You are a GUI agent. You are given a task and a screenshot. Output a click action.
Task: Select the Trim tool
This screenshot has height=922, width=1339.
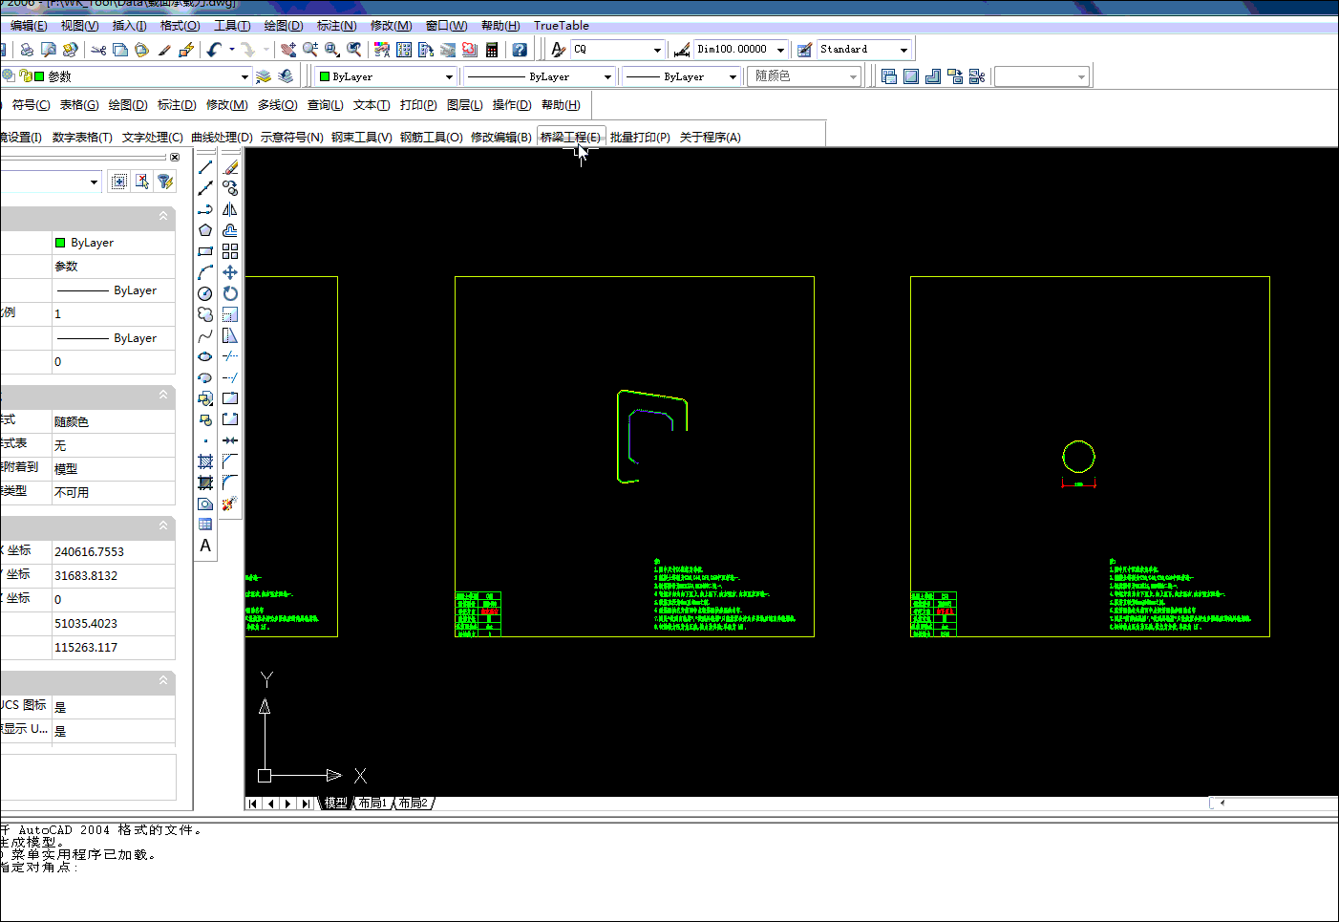pyautogui.click(x=230, y=356)
